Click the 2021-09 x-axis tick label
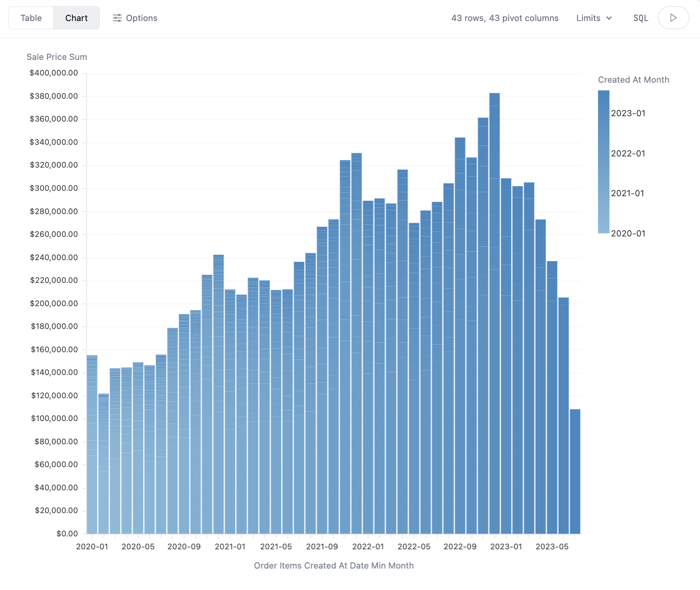This screenshot has height=590, width=700. (322, 547)
